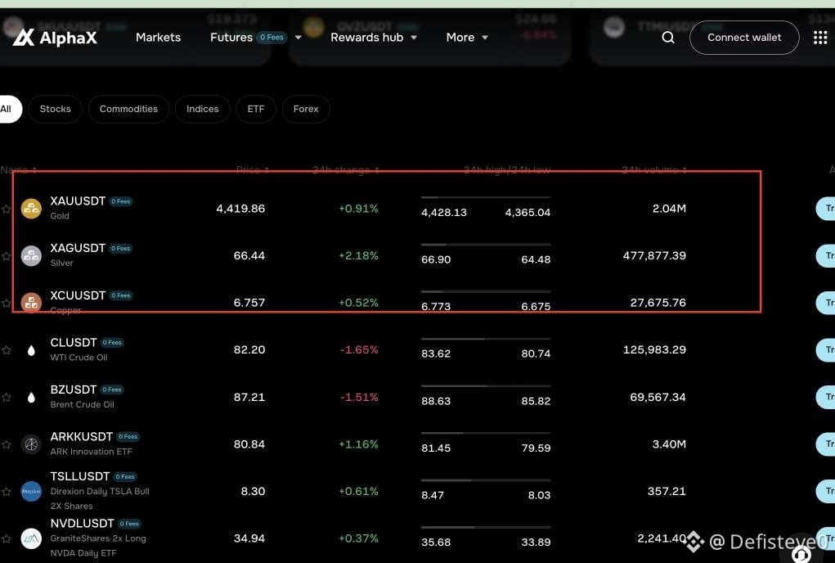Open the XAGUSDT ticker name
This screenshot has height=563, width=835.
(78, 248)
